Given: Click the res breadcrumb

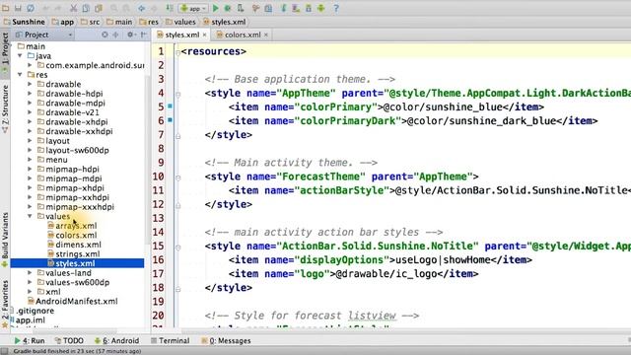Looking at the screenshot, I should 149,22.
